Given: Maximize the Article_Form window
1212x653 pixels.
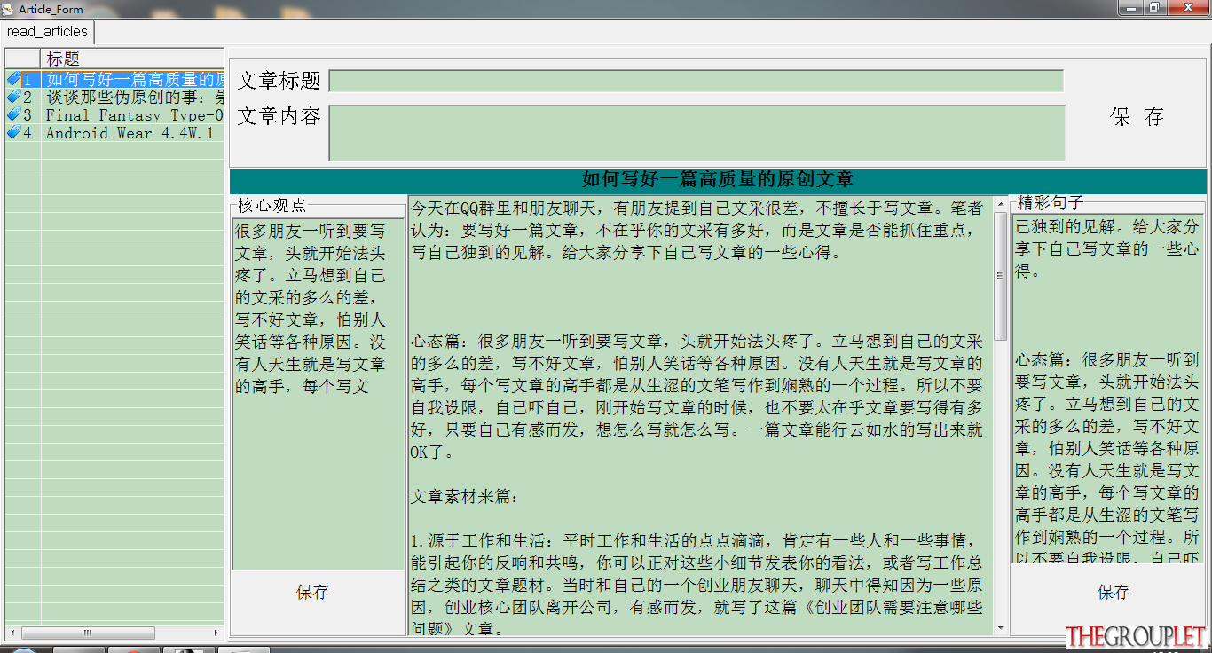Looking at the screenshot, I should click(1154, 8).
